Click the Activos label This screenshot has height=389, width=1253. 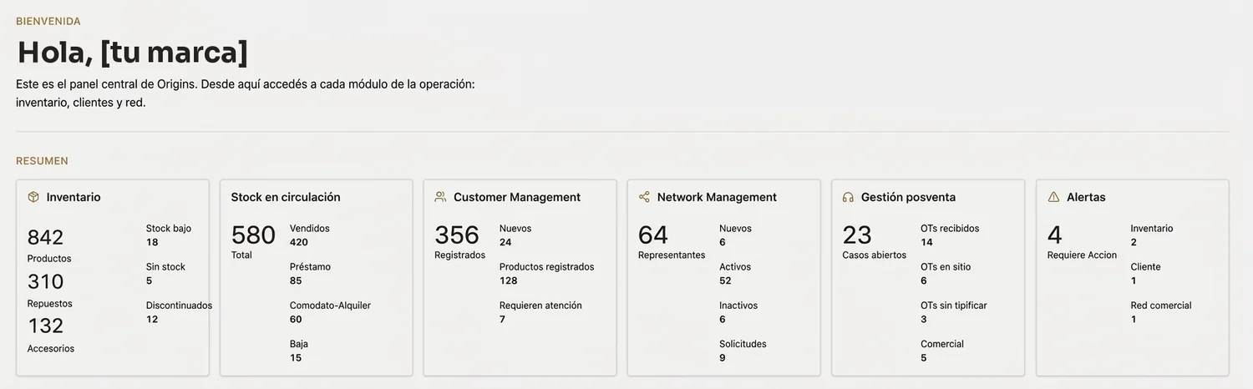[735, 267]
